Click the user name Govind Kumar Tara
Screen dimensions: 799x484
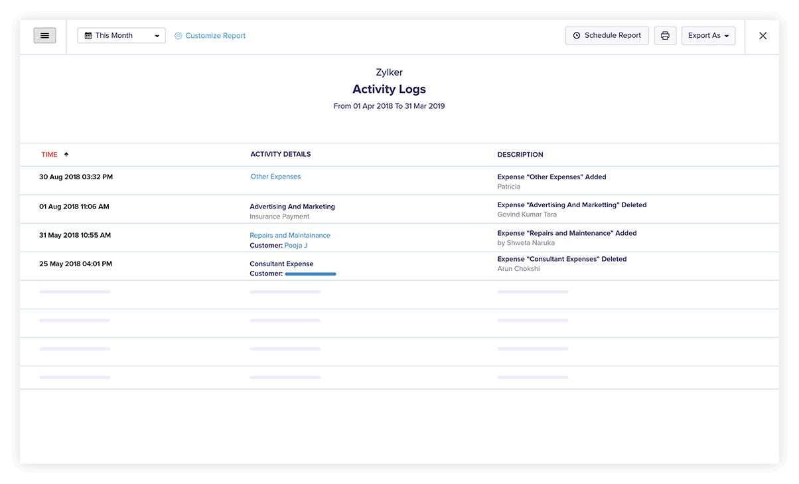(527, 214)
